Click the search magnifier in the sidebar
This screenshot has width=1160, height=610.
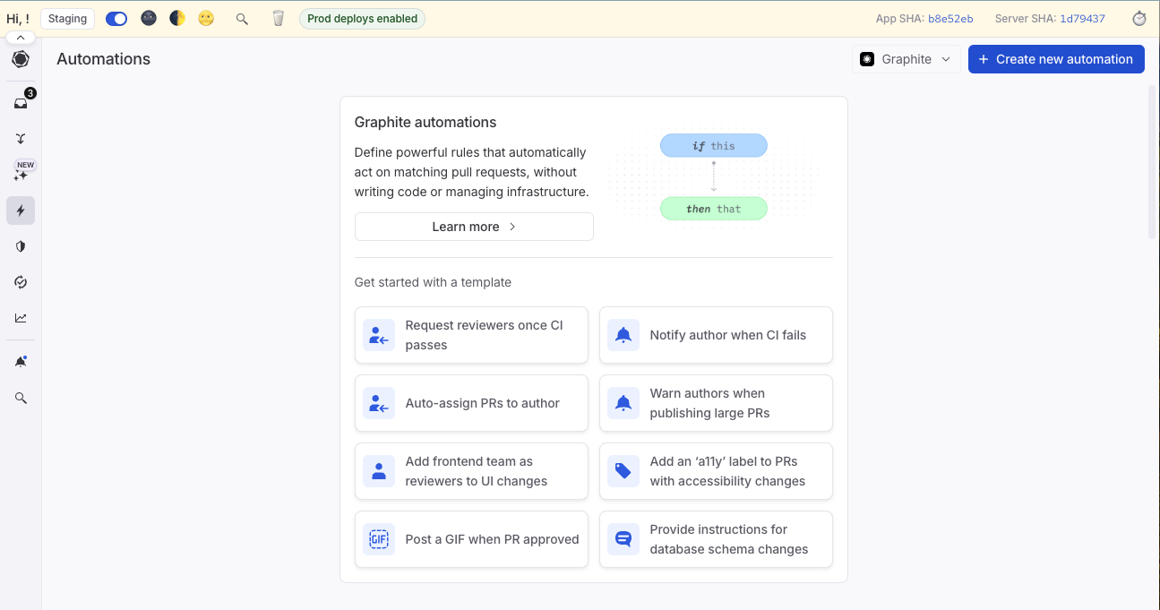[20, 398]
